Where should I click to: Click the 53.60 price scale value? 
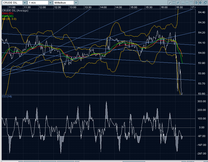pyautogui.click(x=201, y=94)
